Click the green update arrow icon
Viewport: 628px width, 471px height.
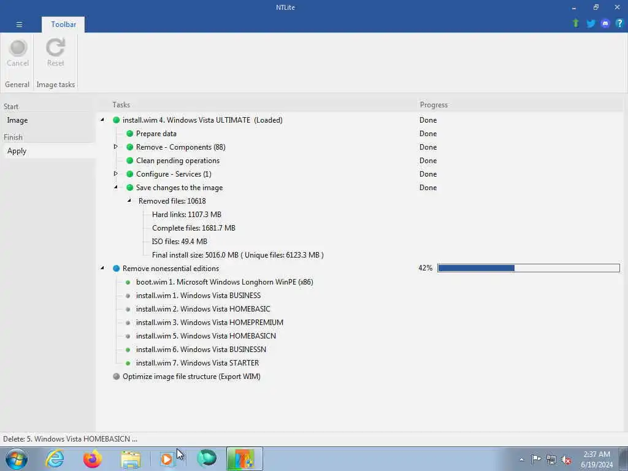(x=575, y=23)
